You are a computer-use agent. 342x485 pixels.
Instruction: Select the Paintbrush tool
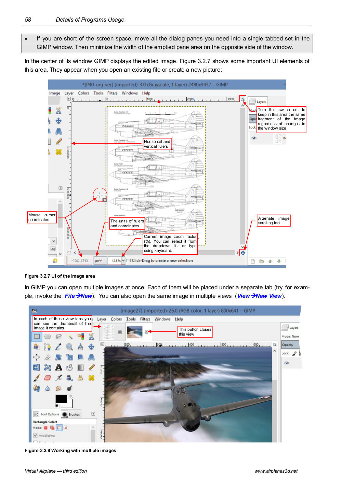point(37,378)
